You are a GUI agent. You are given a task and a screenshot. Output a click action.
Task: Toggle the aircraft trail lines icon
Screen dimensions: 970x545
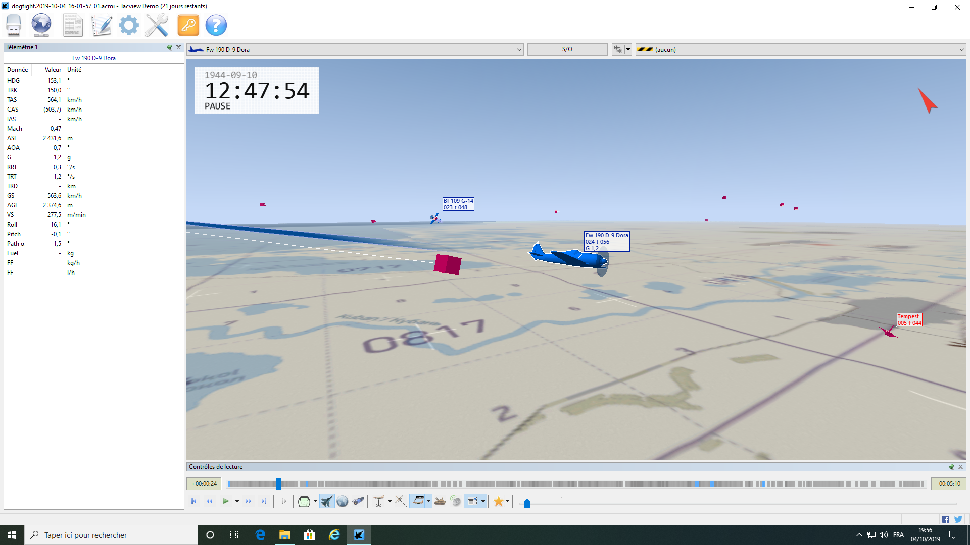[x=401, y=501]
